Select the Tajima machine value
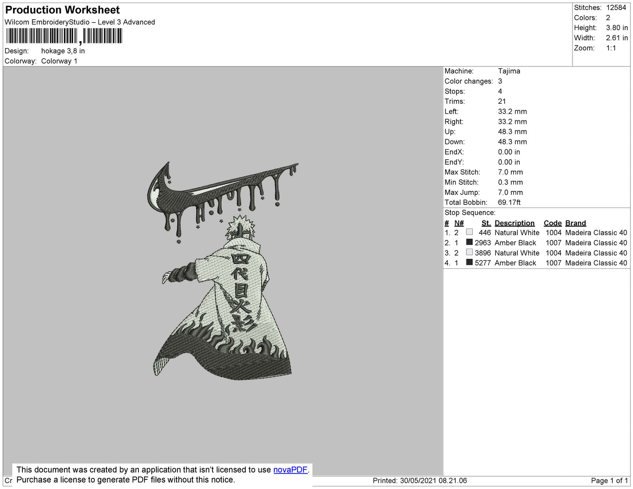The image size is (633, 489). 509,71
